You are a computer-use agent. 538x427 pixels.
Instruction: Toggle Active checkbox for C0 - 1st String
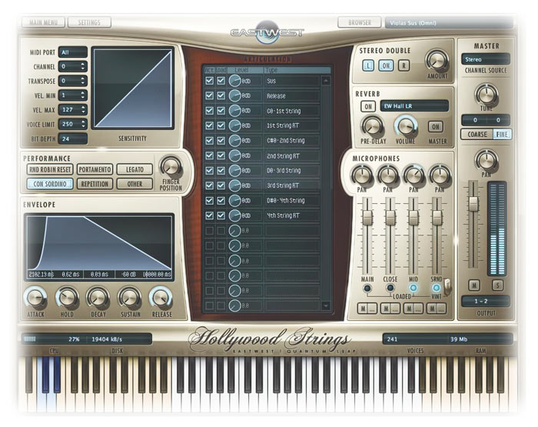pos(209,111)
